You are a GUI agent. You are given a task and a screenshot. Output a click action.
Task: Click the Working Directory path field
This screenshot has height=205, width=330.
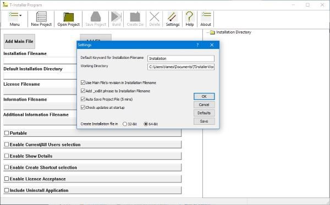(x=181, y=67)
